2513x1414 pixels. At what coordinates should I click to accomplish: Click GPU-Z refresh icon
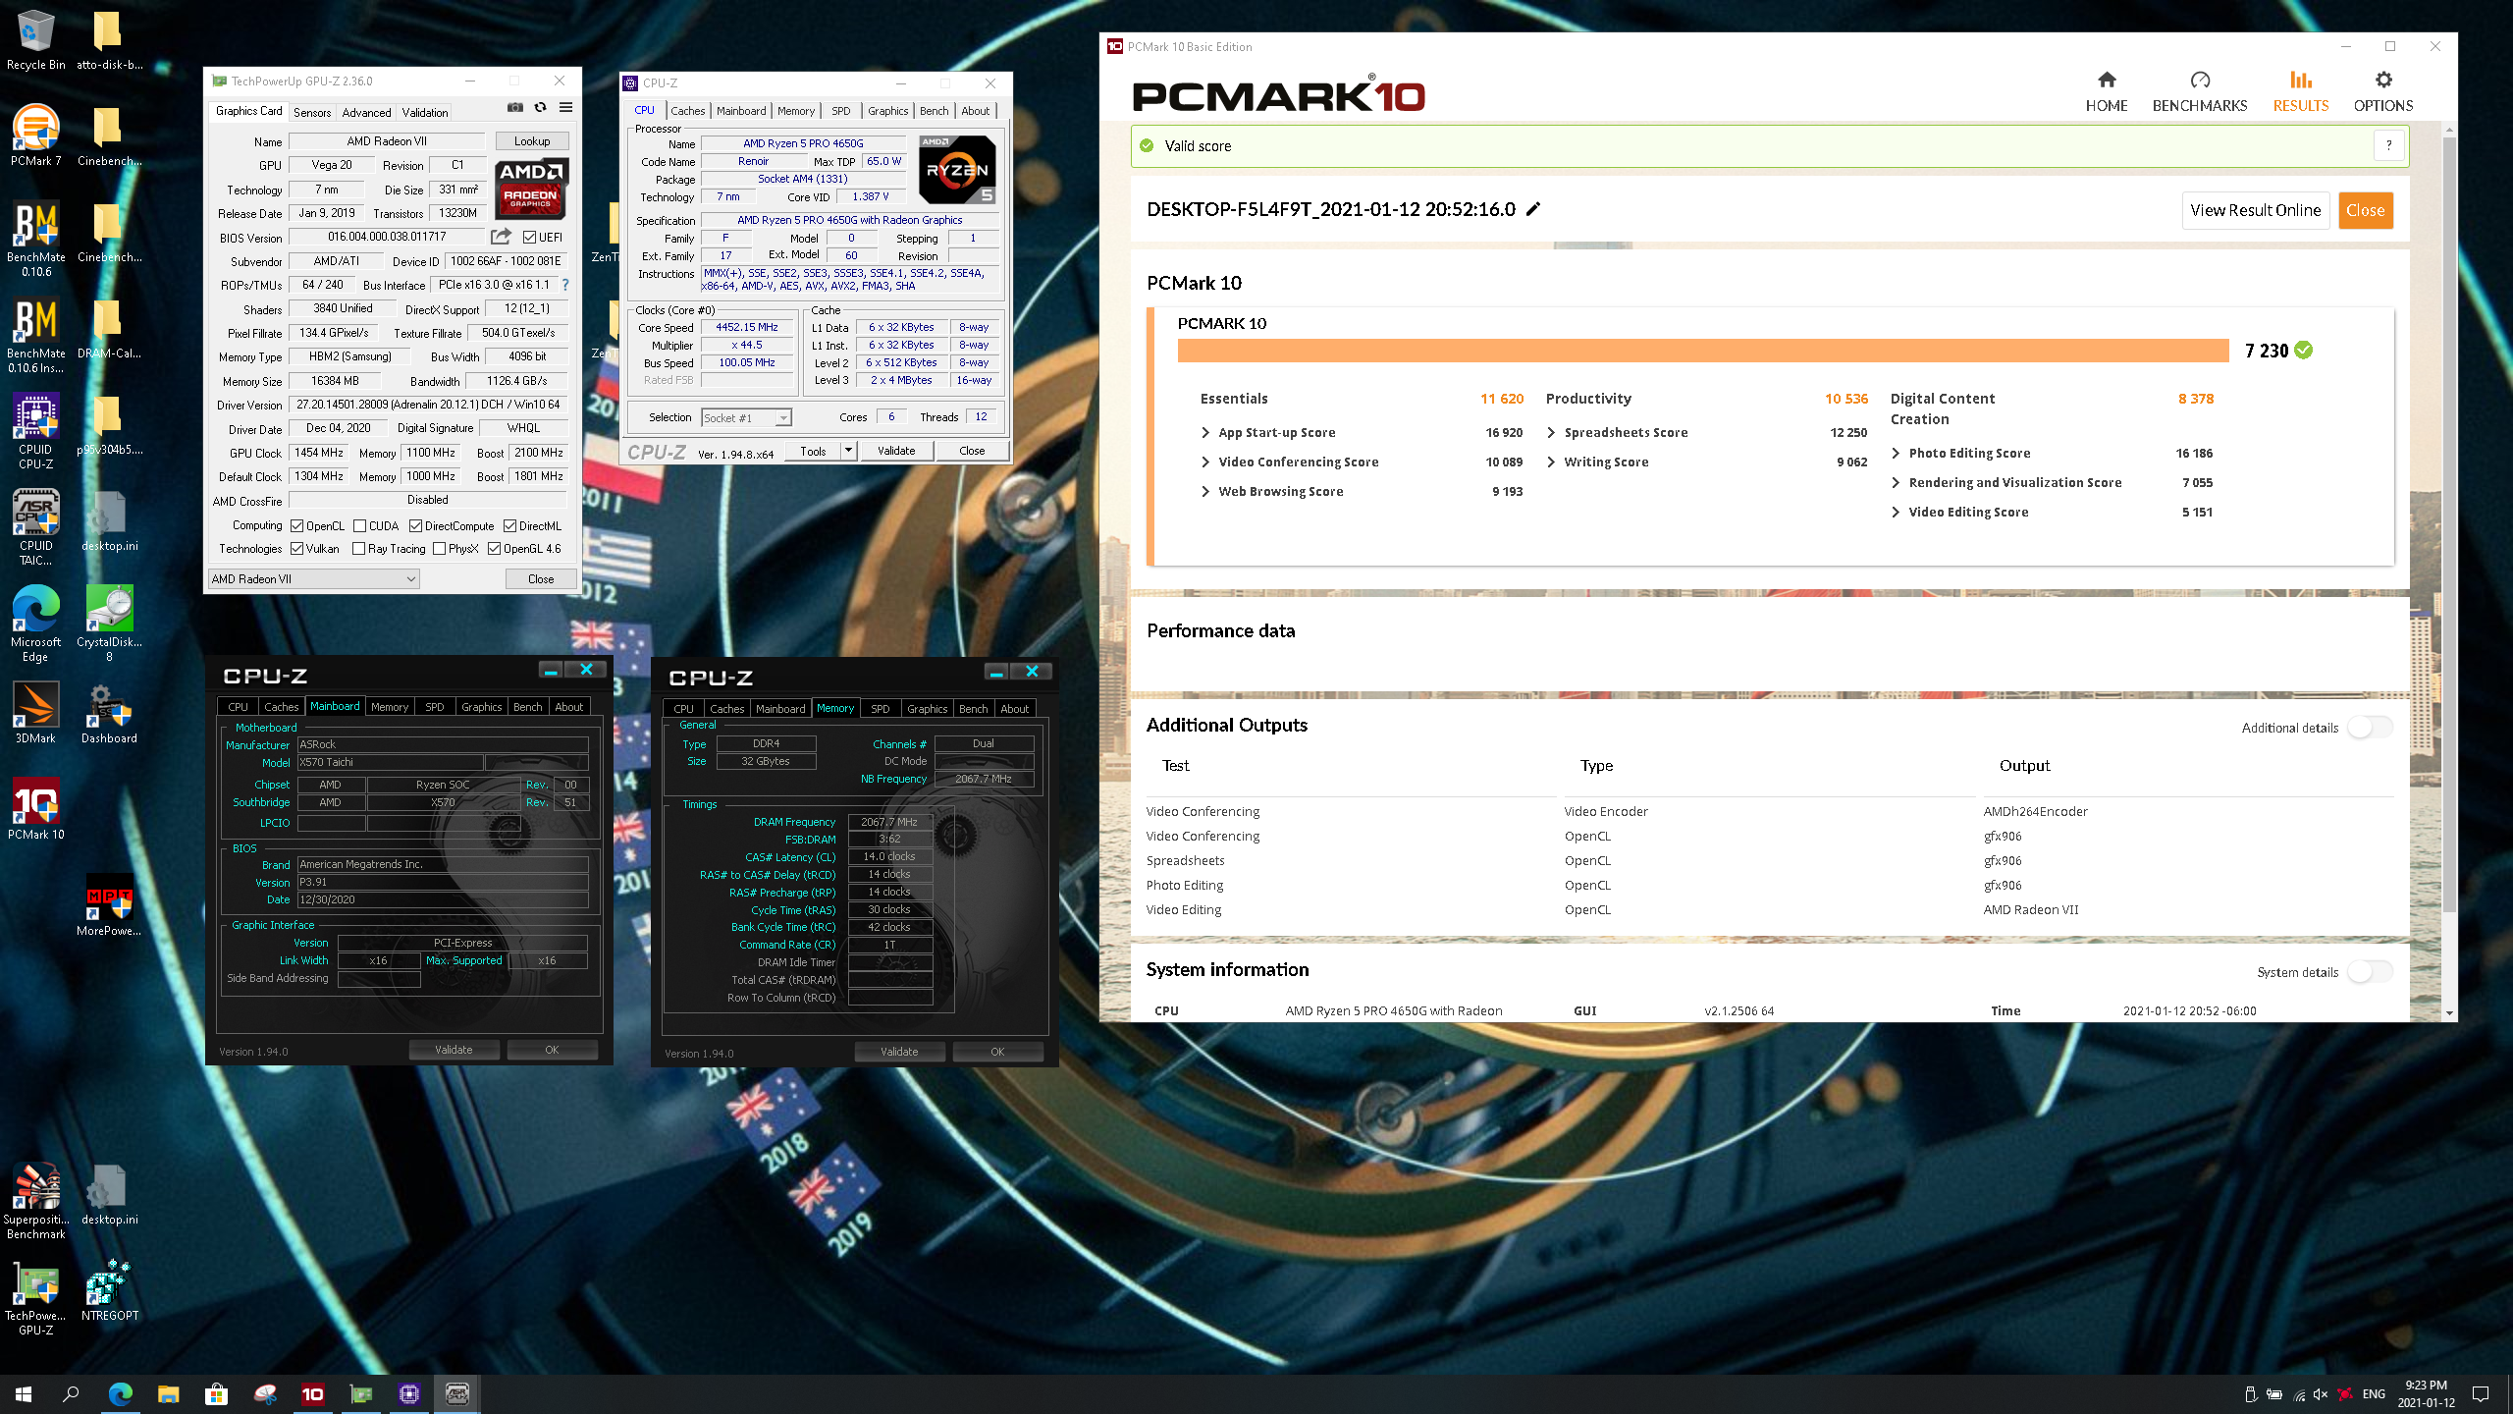(x=540, y=107)
